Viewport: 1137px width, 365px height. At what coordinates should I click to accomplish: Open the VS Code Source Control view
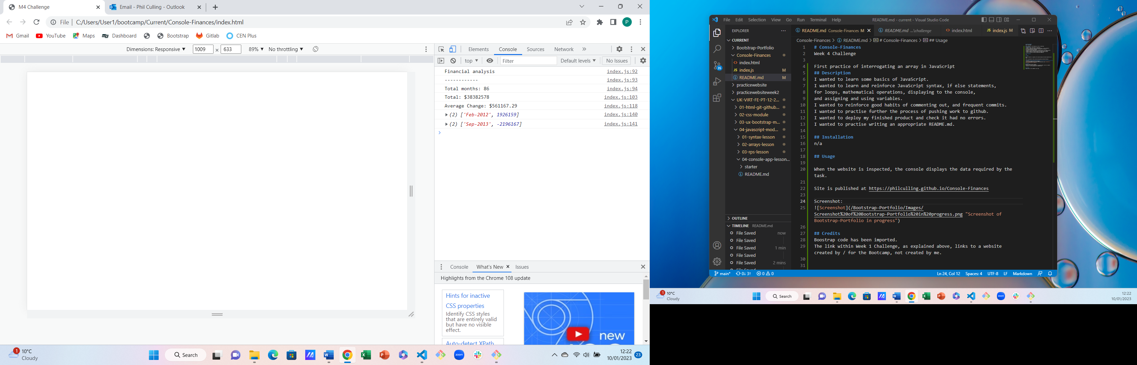[x=717, y=66]
